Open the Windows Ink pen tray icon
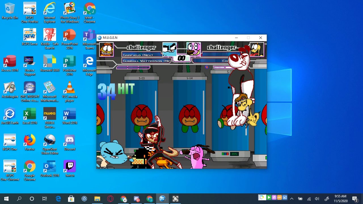The width and height of the screenshot is (363, 204). click(326, 199)
